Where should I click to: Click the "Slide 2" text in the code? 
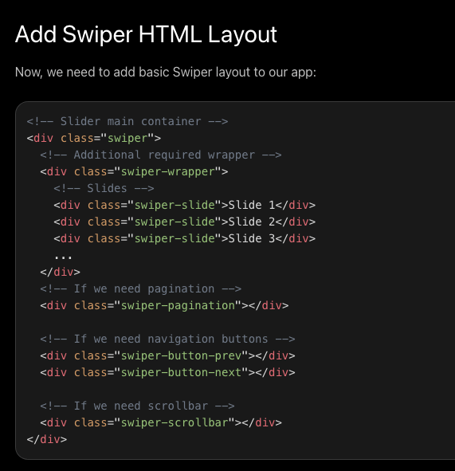[252, 222]
